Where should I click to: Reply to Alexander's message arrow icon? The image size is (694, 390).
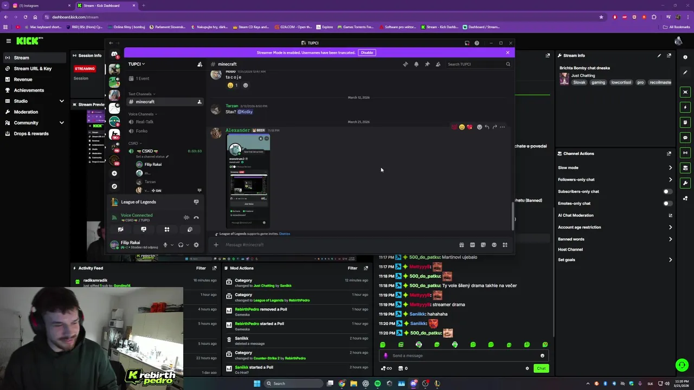pos(487,127)
